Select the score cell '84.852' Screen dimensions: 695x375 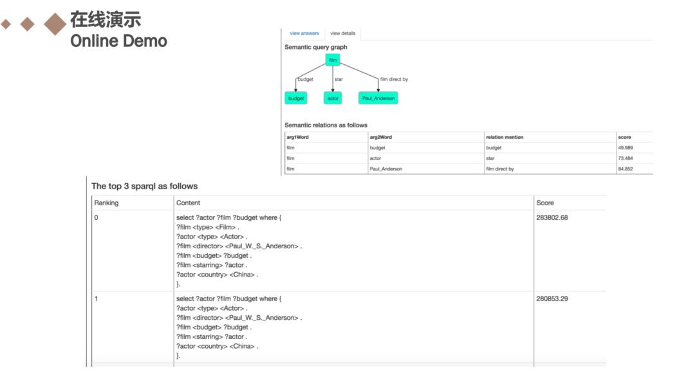[625, 169]
